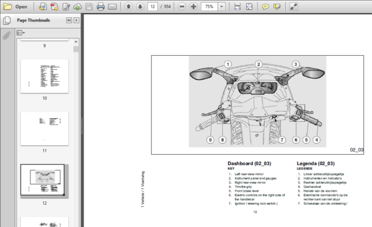Click the Page Thumbnails panel icon
This screenshot has width=372, height=227.
(x=7, y=20)
